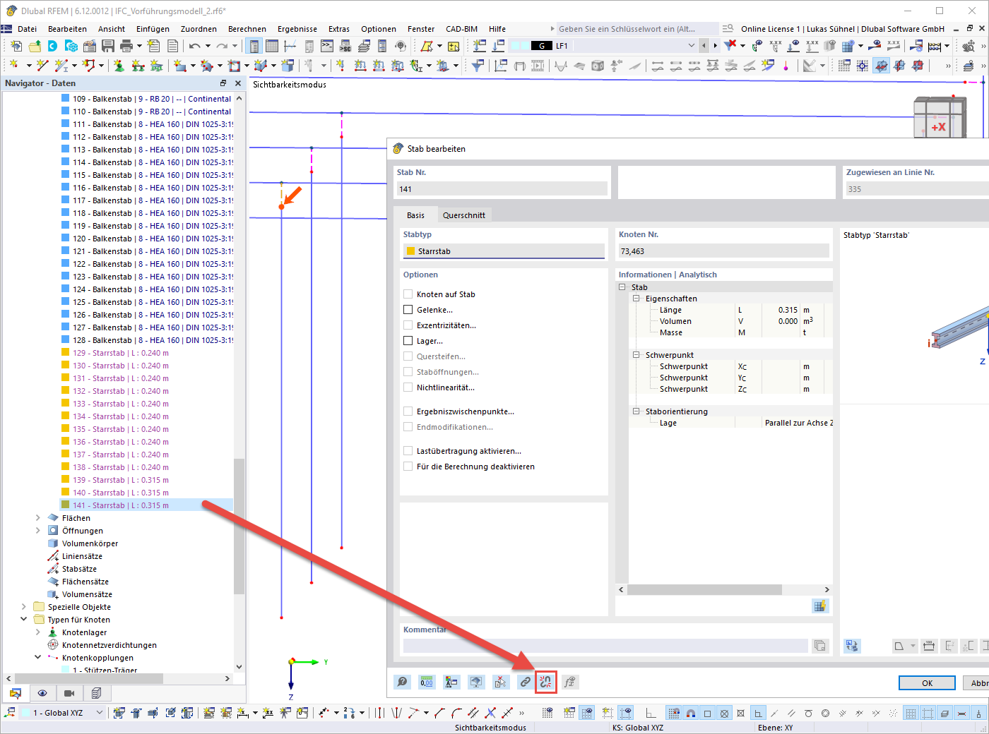Click the 'Stab Nr.' field showing 141
Viewport: 989px width, 734px height.
point(502,189)
